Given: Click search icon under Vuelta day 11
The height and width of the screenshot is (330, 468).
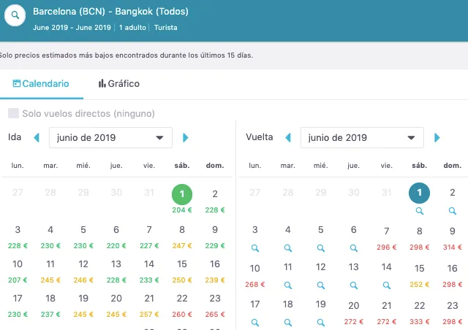Looking at the screenshot, I should point(287,285).
